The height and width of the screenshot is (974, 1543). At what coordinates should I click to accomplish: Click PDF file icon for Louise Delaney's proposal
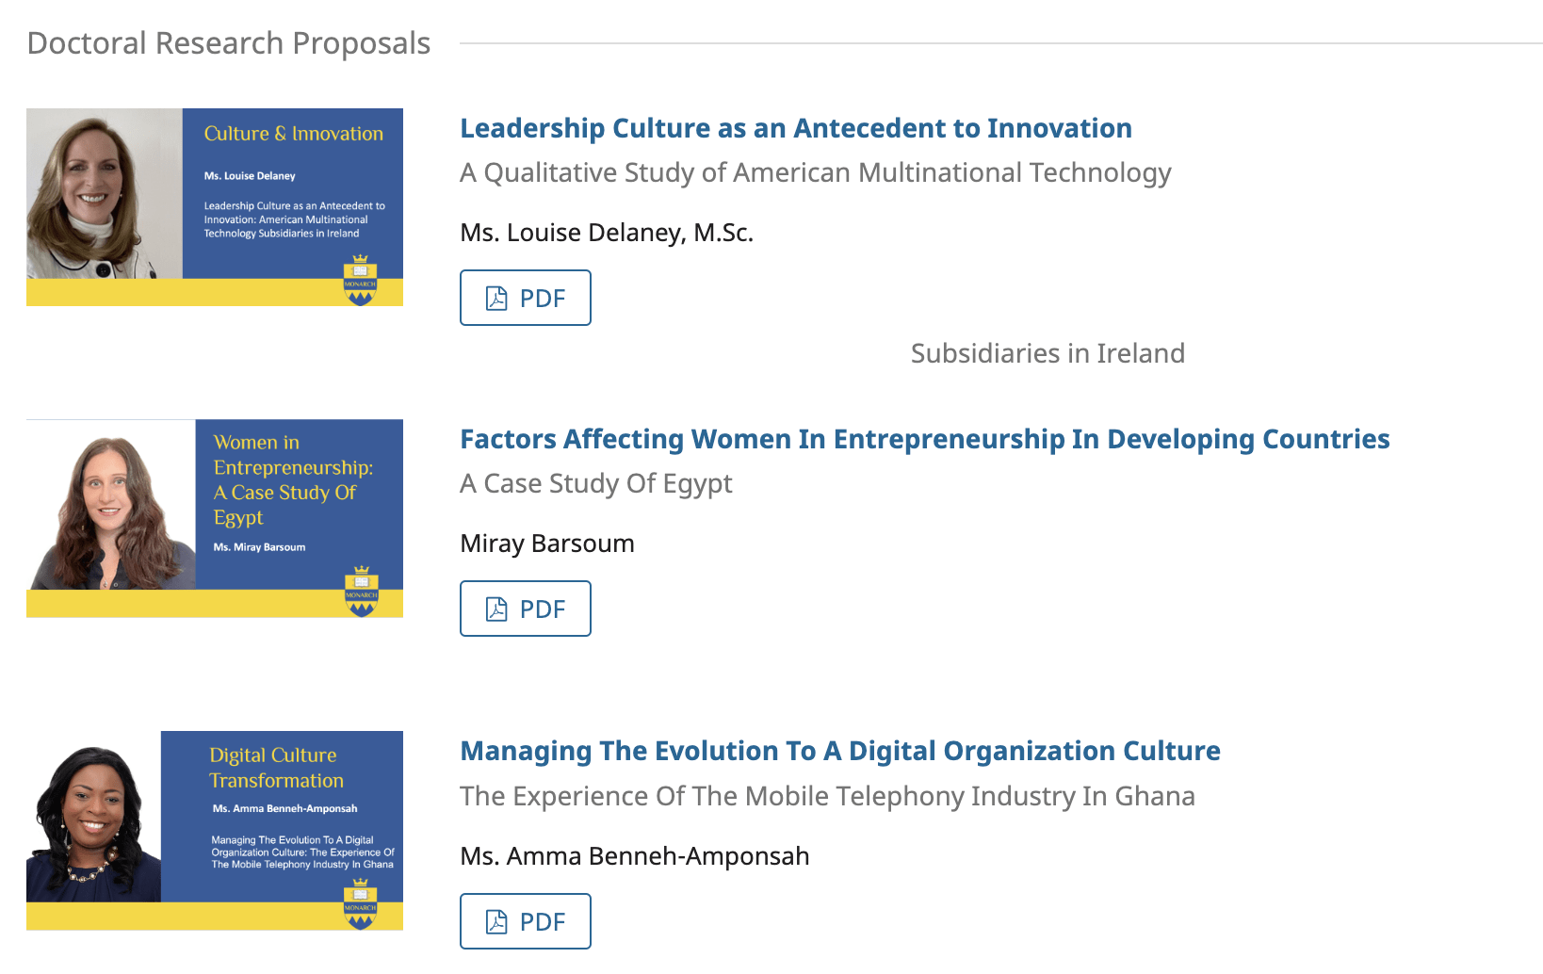(x=496, y=299)
